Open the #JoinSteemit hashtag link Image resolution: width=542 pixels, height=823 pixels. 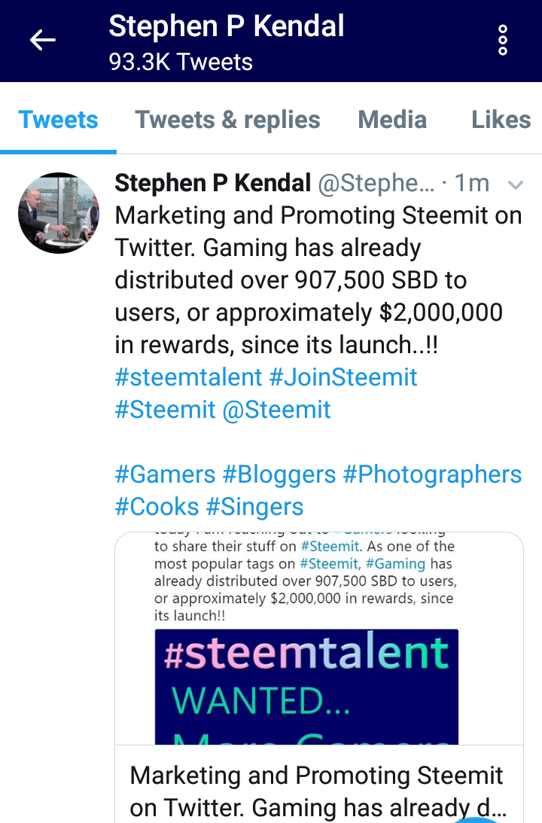coord(344,377)
